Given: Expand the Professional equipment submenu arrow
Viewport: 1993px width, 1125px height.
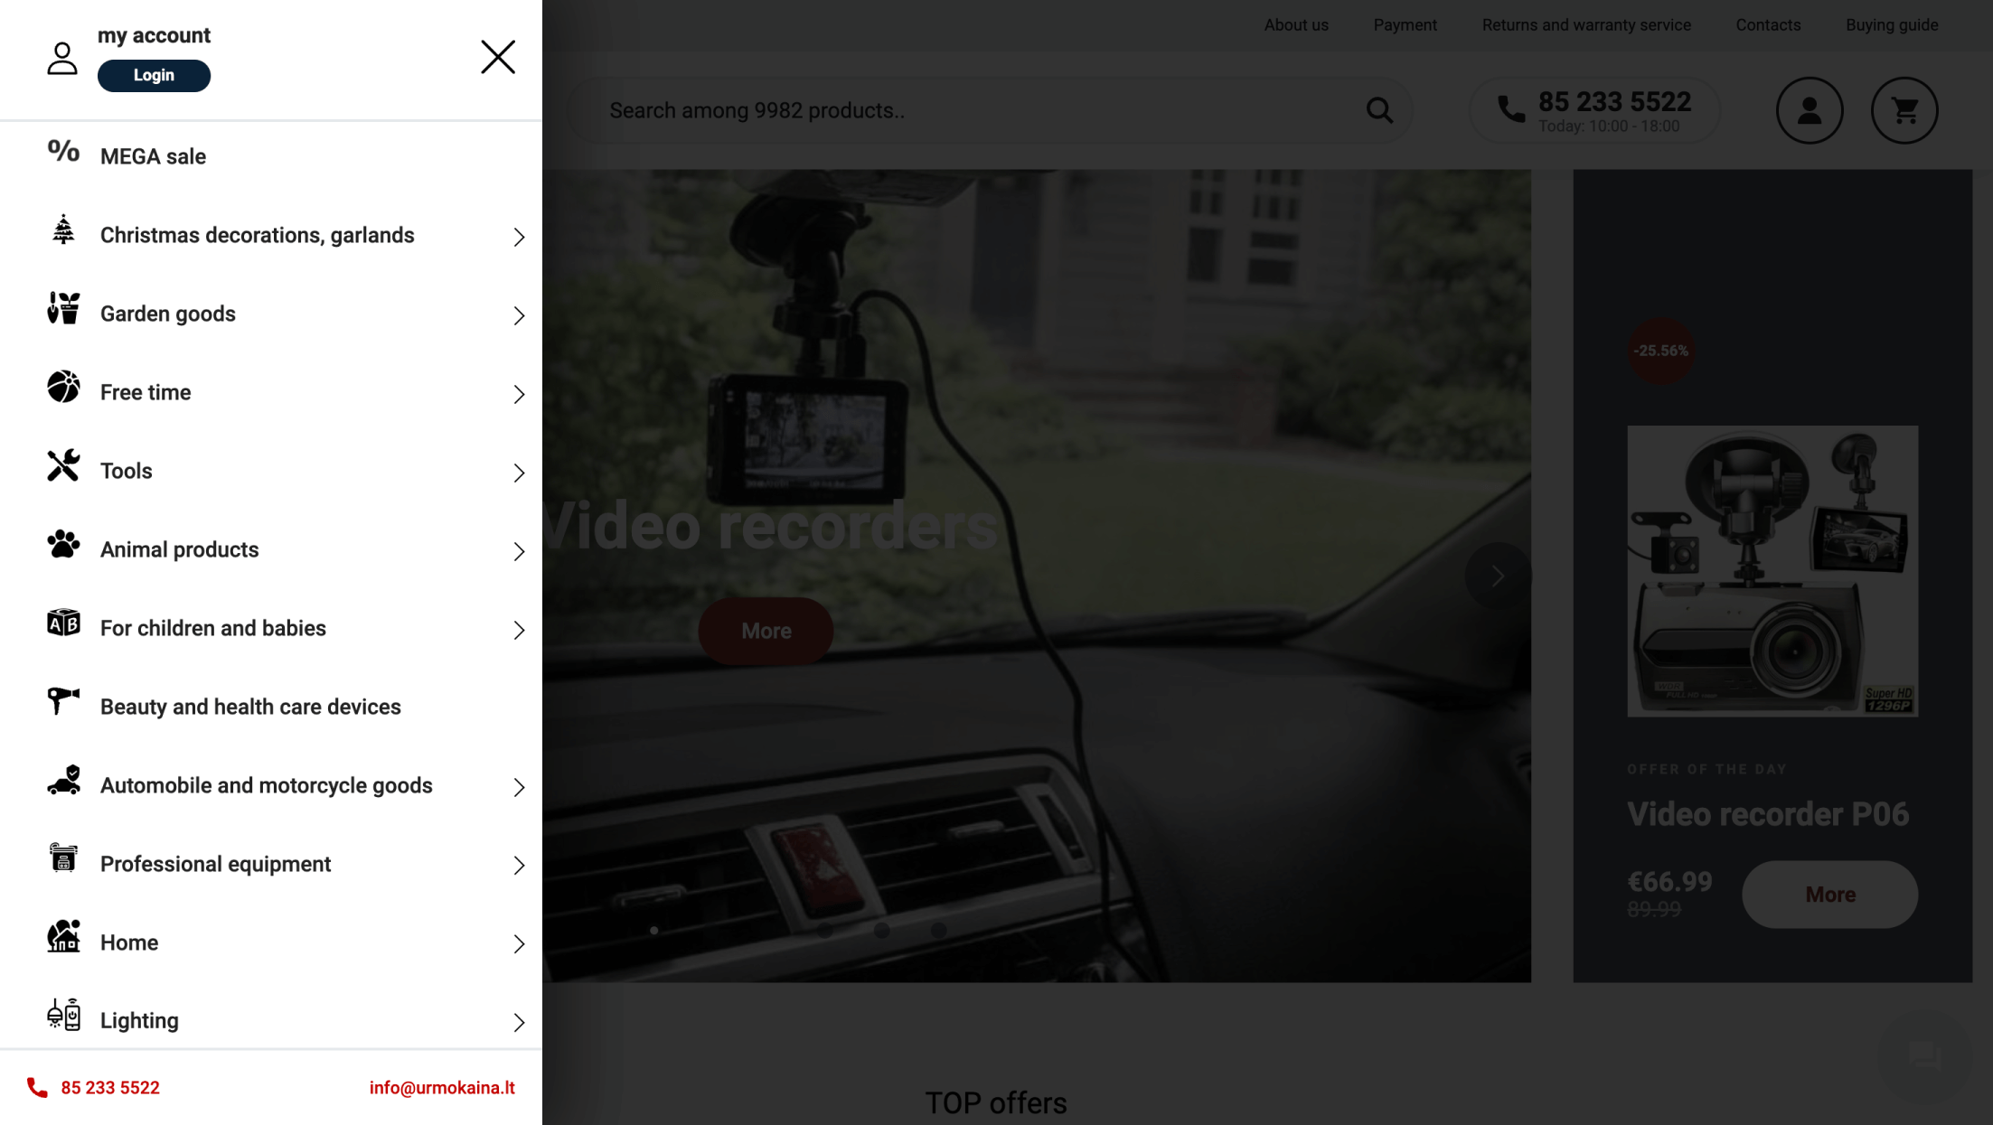Looking at the screenshot, I should 519,866.
